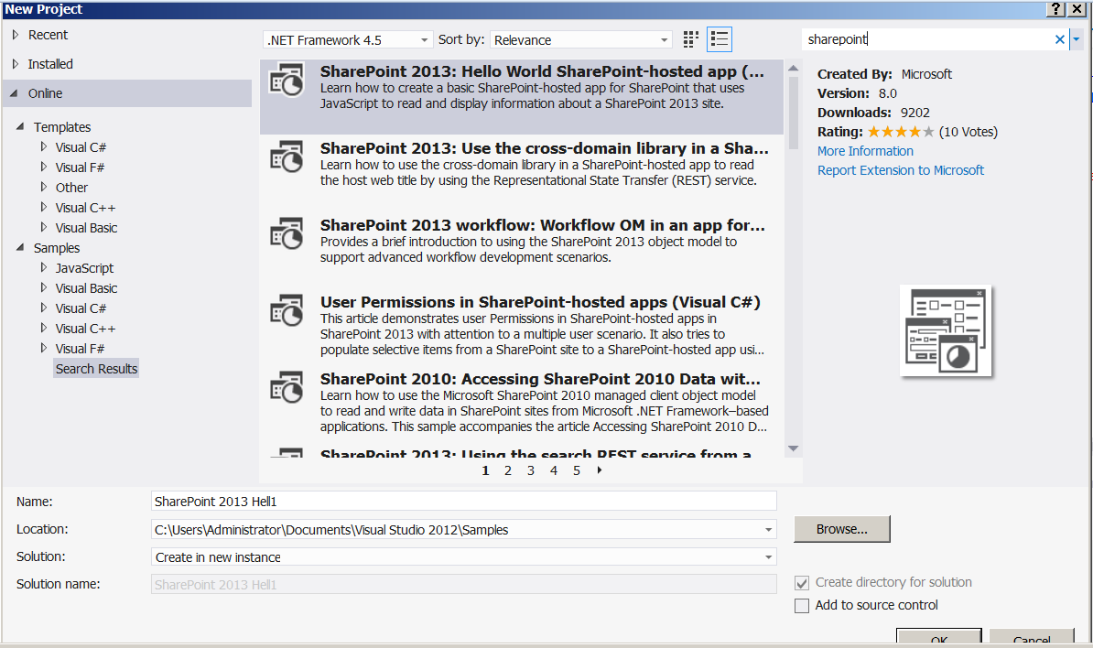Expand Visual C# under Samples
This screenshot has height=648, width=1093.
point(44,308)
